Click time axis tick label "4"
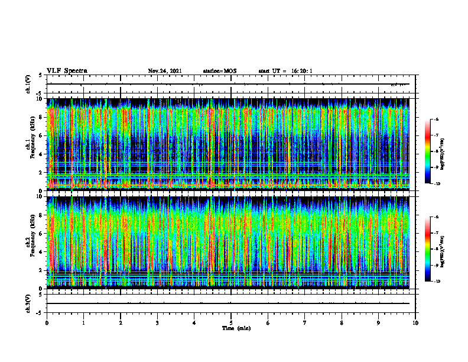Viewport: 468px width, 362px height. point(194,323)
